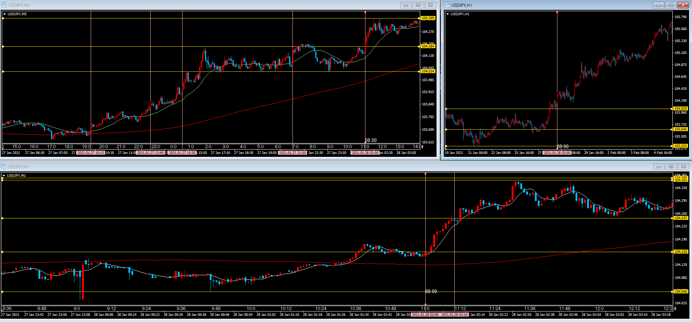
Task: Select the 104.184 price level tag
Action: pos(428,46)
